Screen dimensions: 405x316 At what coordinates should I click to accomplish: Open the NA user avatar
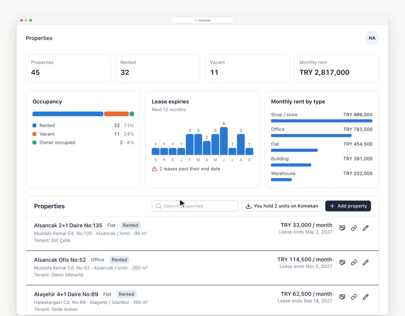[x=372, y=38]
